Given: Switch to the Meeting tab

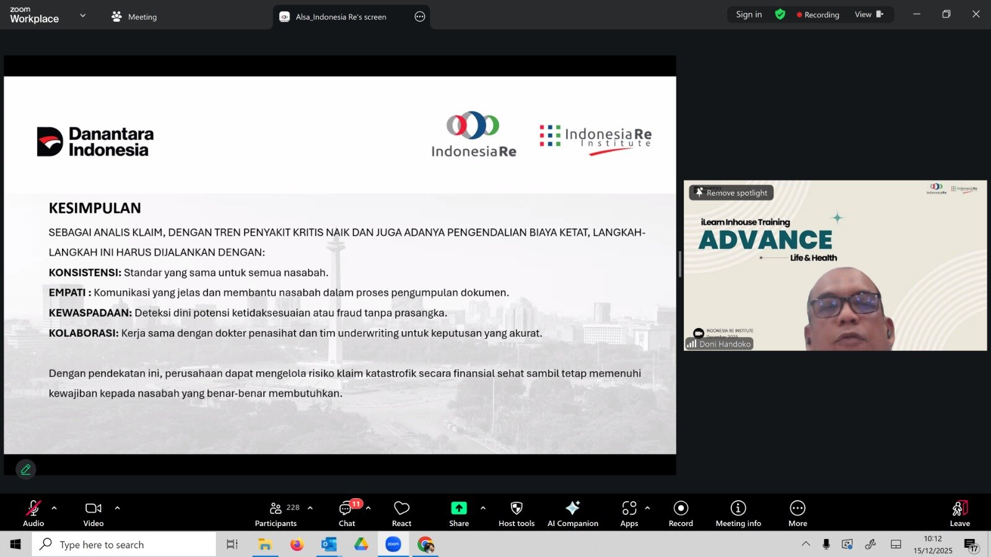Looking at the screenshot, I should coord(134,17).
